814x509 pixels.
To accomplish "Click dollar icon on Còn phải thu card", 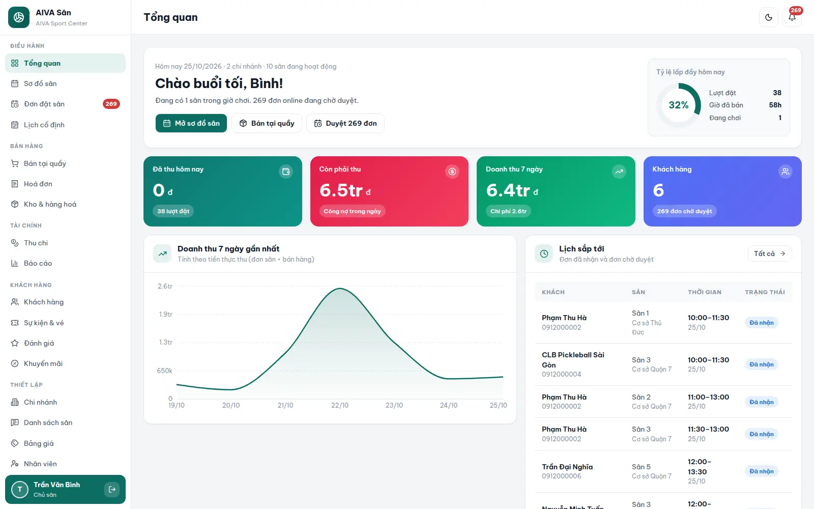I will pos(452,172).
